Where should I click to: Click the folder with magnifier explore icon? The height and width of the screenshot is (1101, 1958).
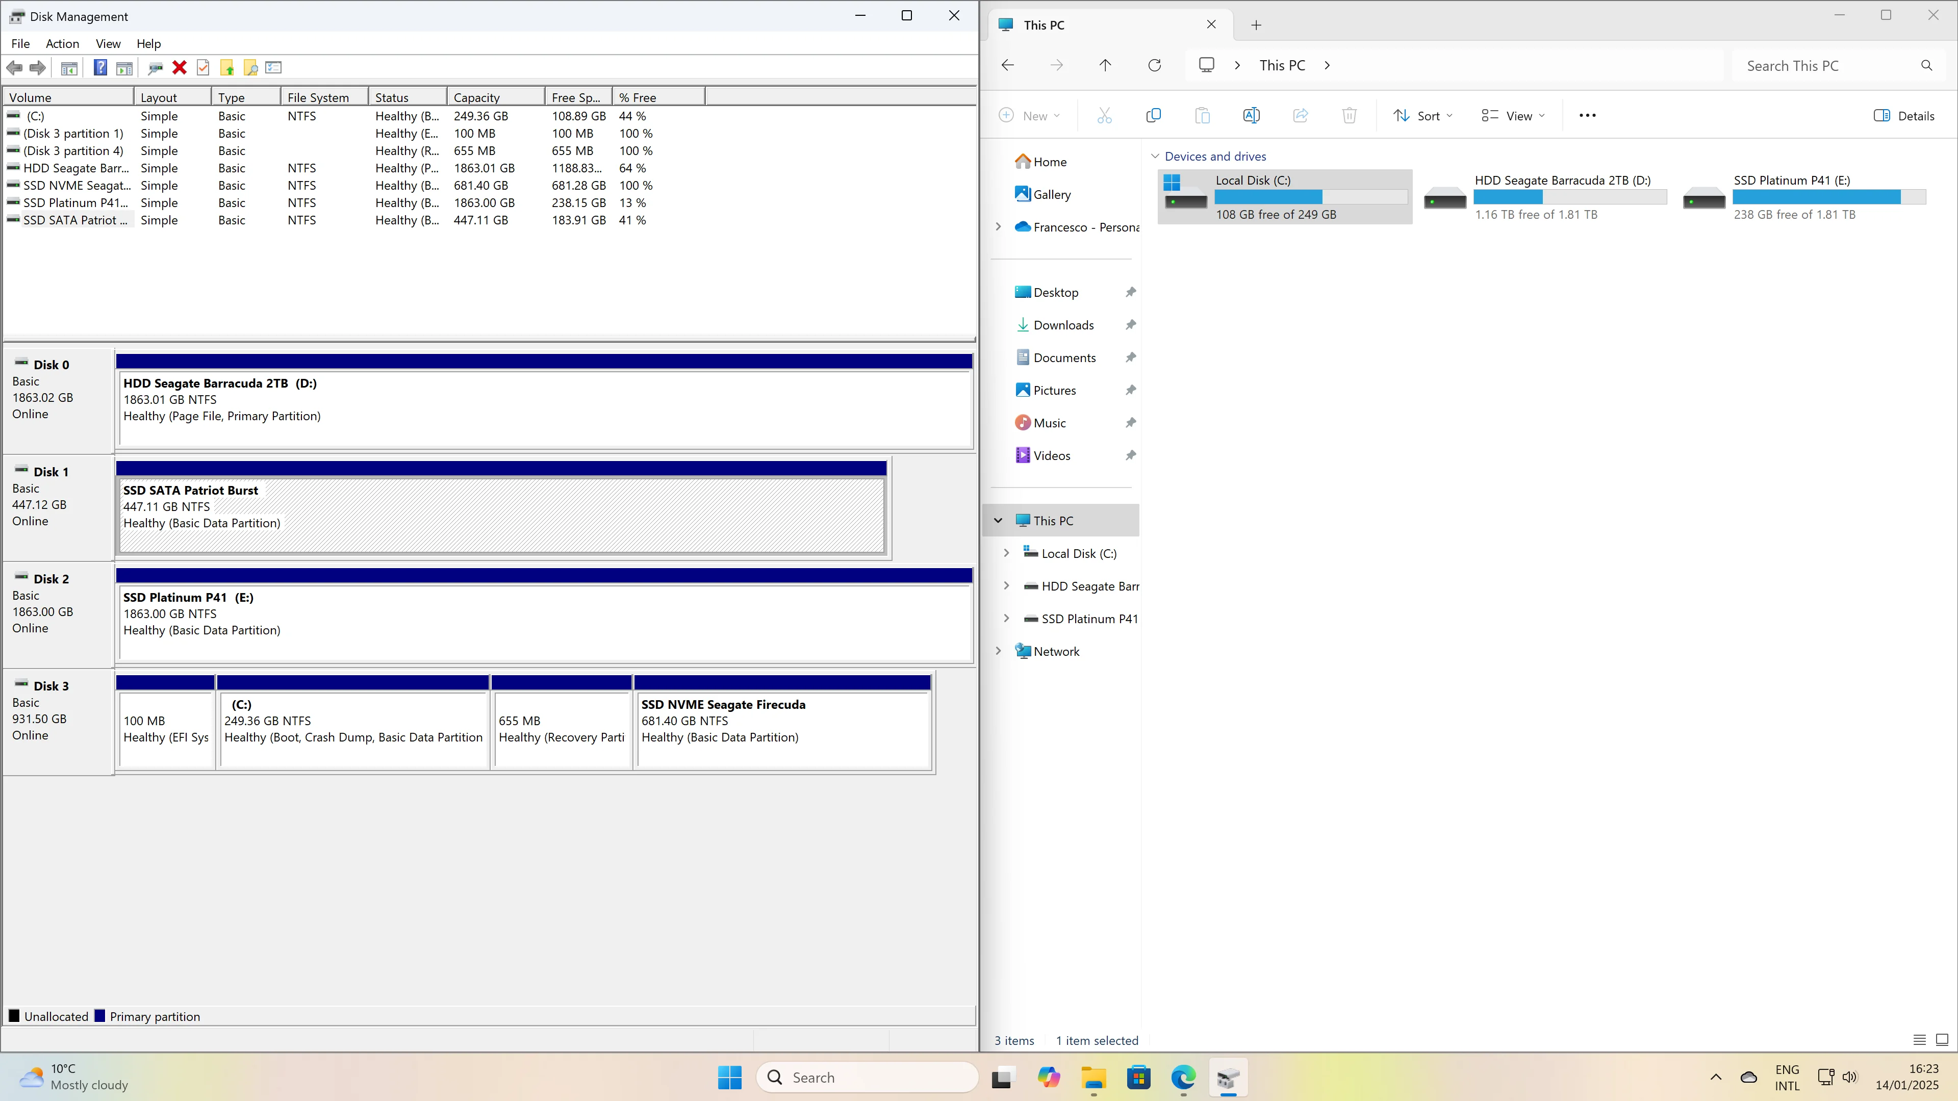point(250,68)
